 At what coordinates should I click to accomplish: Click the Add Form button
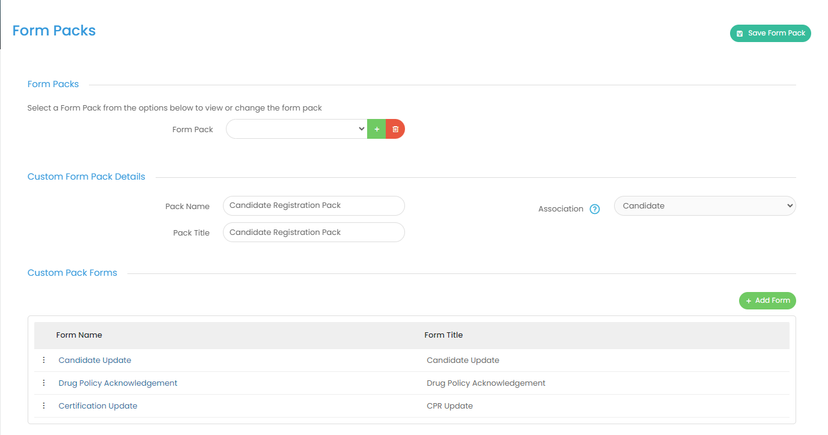coord(767,300)
